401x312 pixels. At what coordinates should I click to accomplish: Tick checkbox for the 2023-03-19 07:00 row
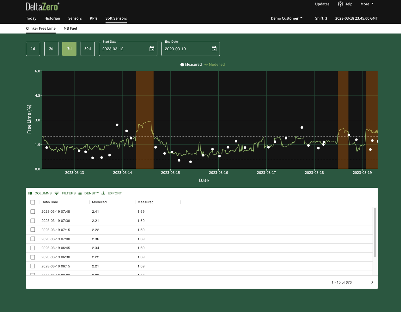(x=33, y=239)
